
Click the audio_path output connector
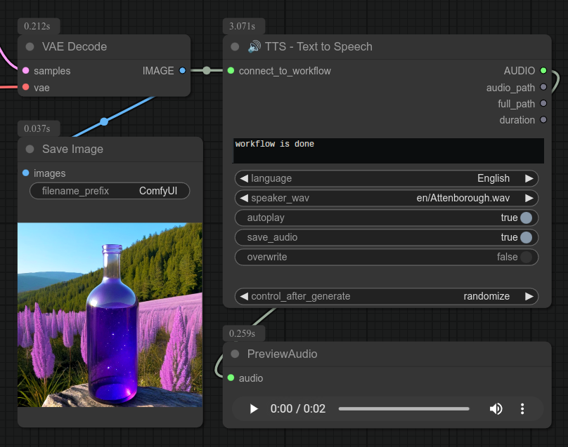pyautogui.click(x=543, y=88)
